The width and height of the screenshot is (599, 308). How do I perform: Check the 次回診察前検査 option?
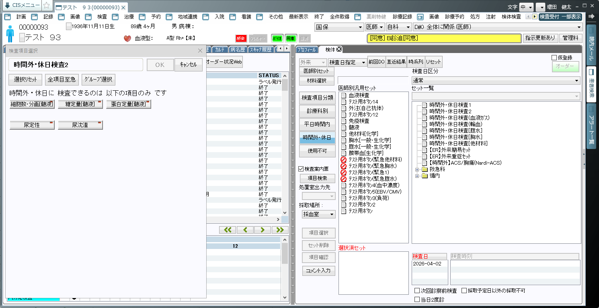click(417, 291)
